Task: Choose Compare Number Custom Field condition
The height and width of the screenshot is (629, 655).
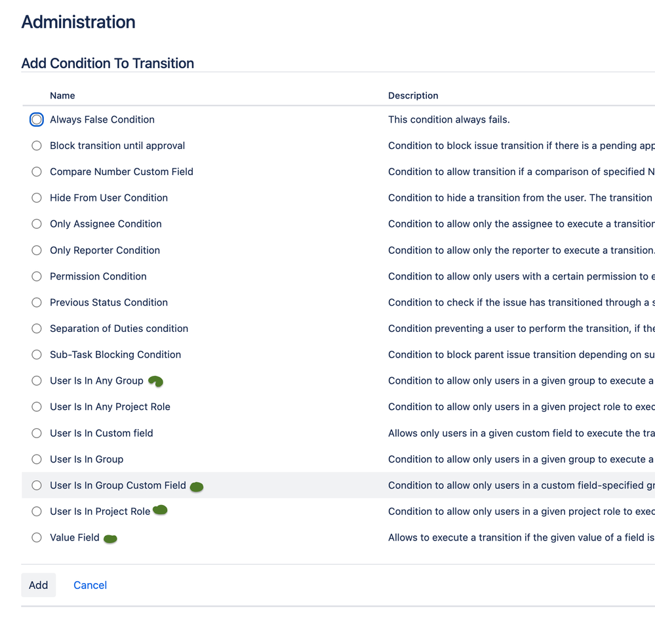Action: 37,172
